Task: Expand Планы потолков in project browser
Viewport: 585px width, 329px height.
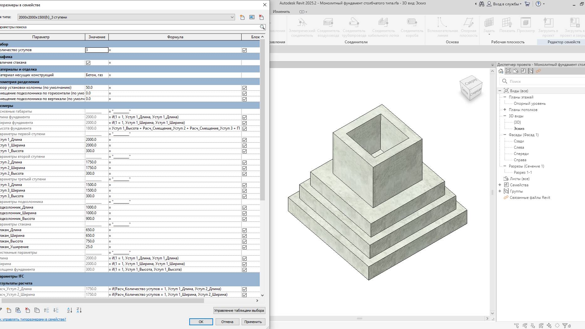Action: pyautogui.click(x=504, y=109)
